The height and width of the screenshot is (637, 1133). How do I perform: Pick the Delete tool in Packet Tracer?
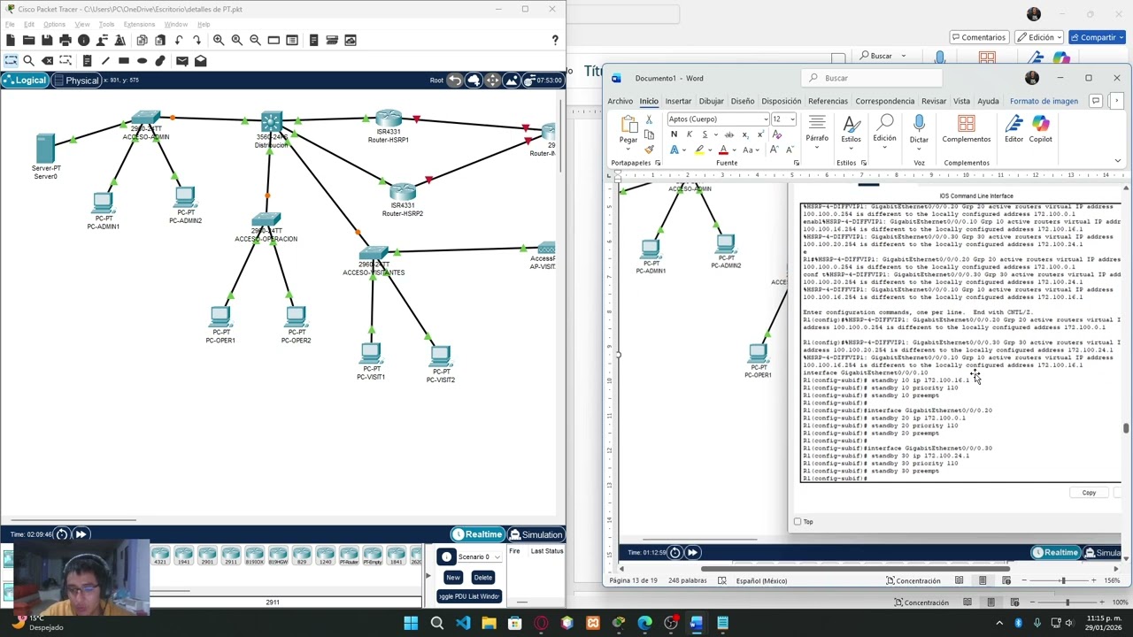pyautogui.click(x=48, y=60)
